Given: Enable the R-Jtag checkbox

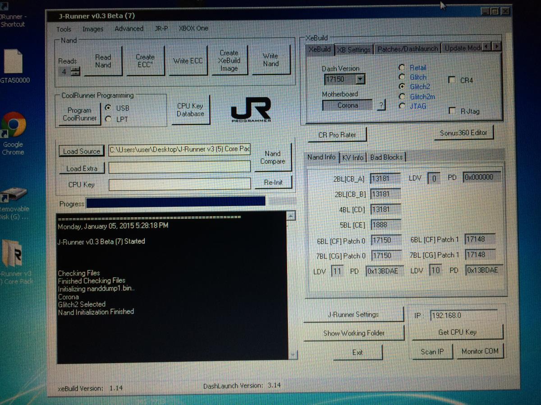Looking at the screenshot, I should pyautogui.click(x=452, y=111).
